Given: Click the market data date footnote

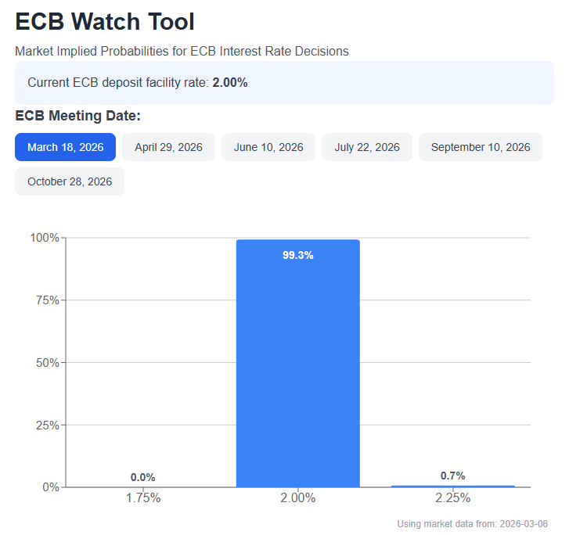Looking at the screenshot, I should click(473, 523).
